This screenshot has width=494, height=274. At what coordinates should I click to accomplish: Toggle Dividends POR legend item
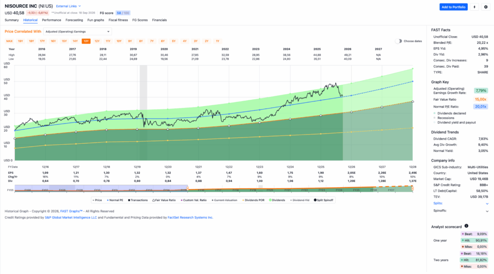point(253,200)
